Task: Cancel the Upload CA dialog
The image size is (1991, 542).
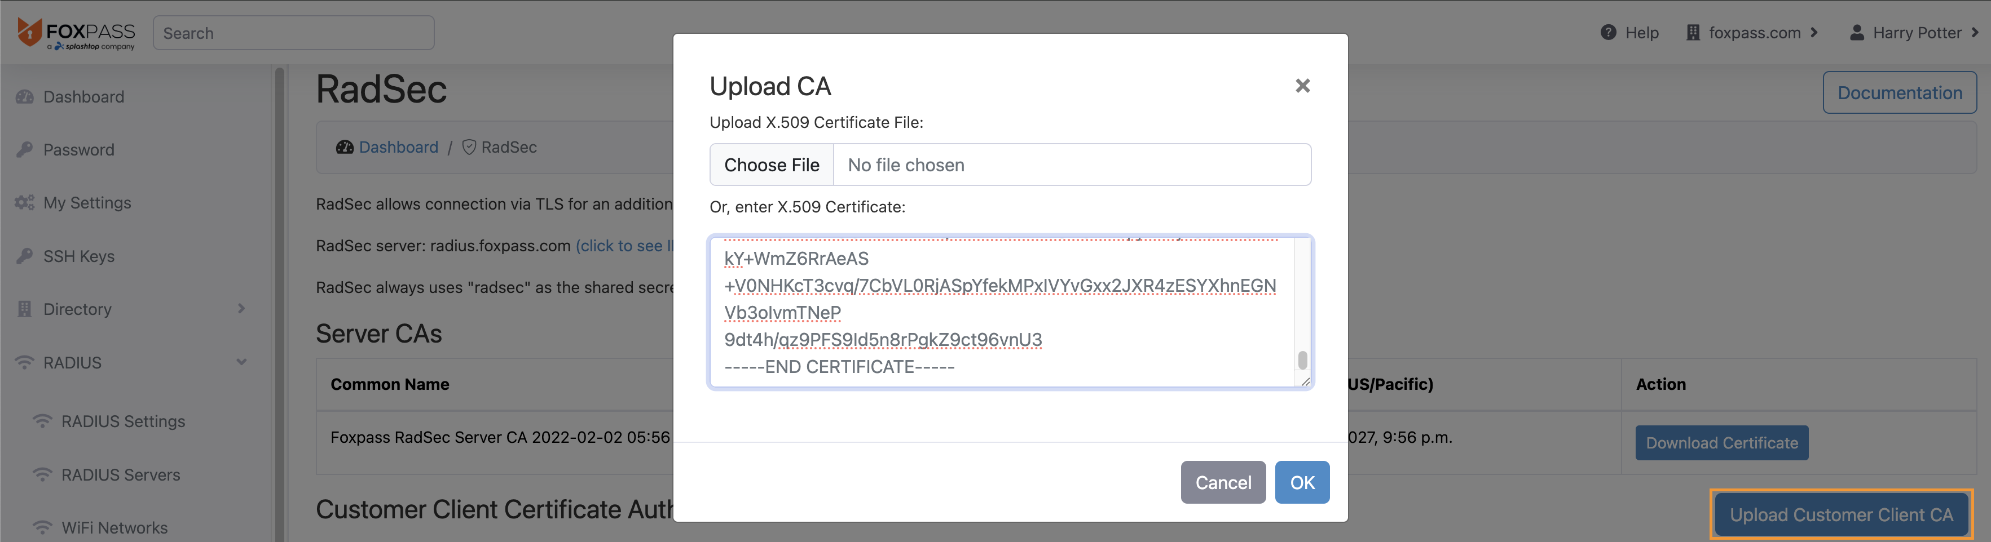Action: [1223, 482]
